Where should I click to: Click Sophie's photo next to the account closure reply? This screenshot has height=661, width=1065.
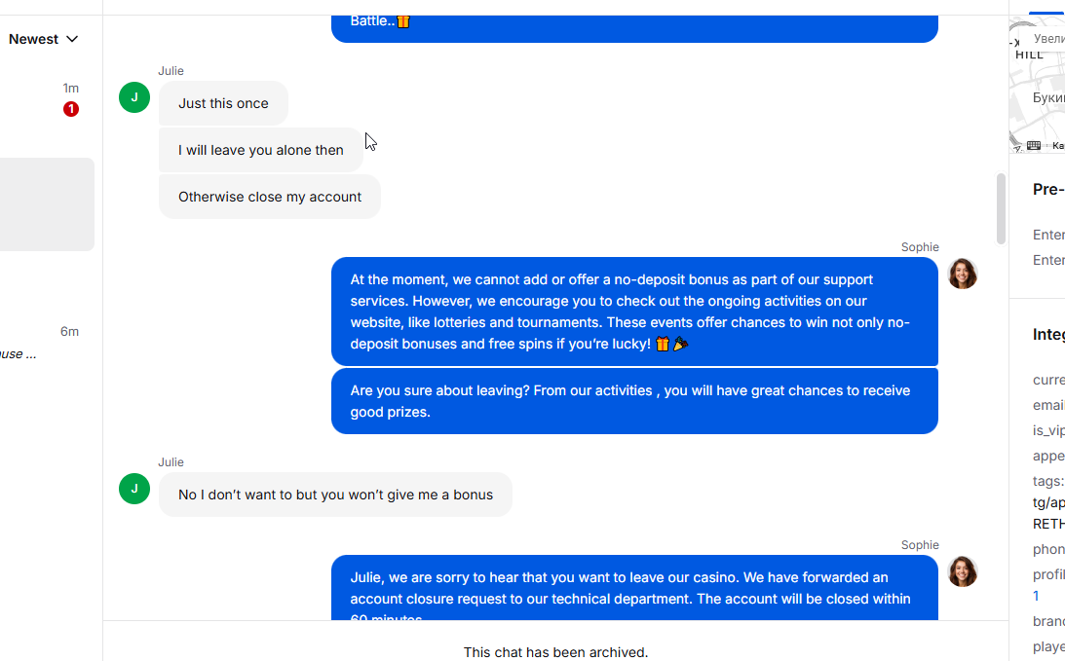pyautogui.click(x=963, y=571)
